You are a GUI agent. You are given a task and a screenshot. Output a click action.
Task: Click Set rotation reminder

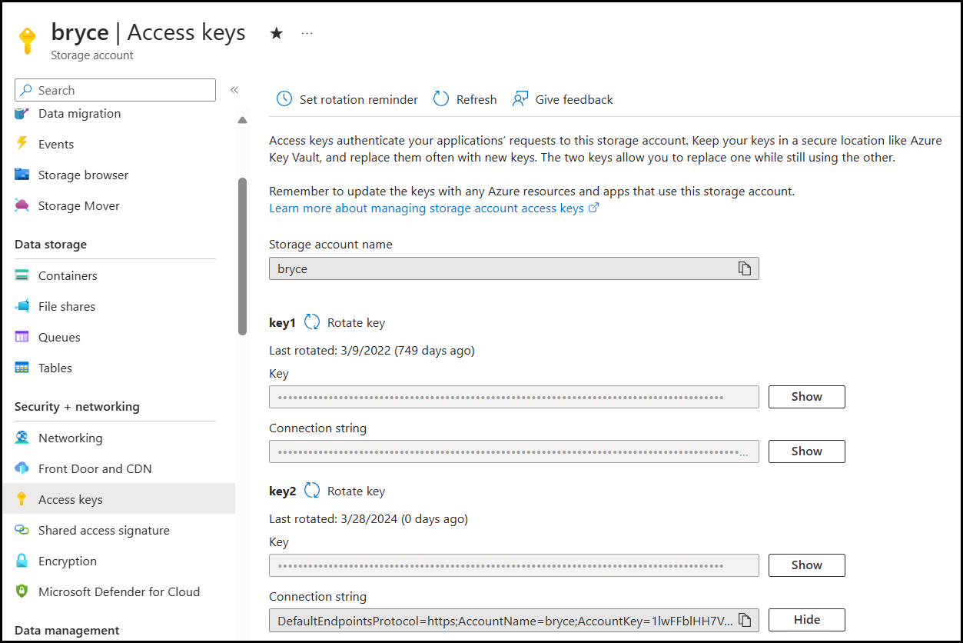click(358, 99)
